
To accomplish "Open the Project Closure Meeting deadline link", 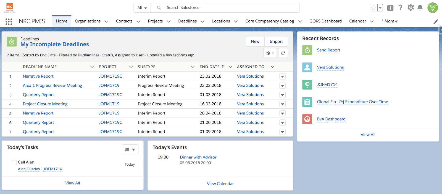I will pos(45,104).
